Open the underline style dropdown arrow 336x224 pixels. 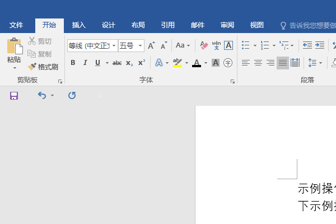coord(107,63)
